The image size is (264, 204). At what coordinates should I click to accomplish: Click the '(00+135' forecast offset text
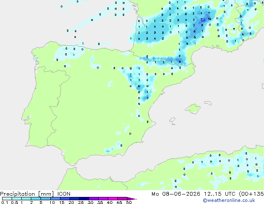(252, 194)
